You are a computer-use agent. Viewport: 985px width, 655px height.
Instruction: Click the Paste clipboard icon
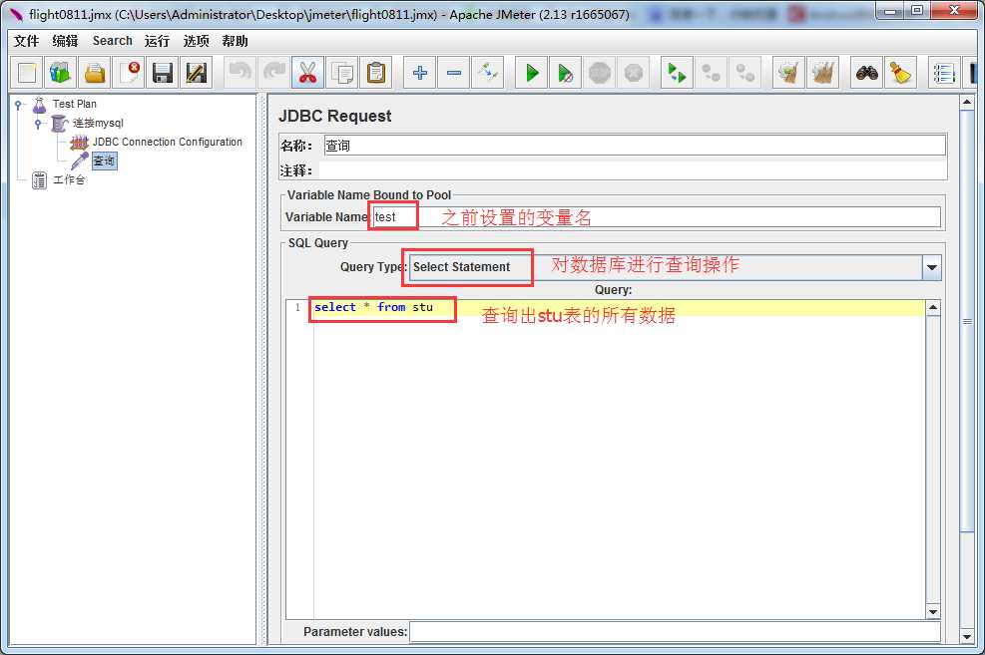point(376,74)
